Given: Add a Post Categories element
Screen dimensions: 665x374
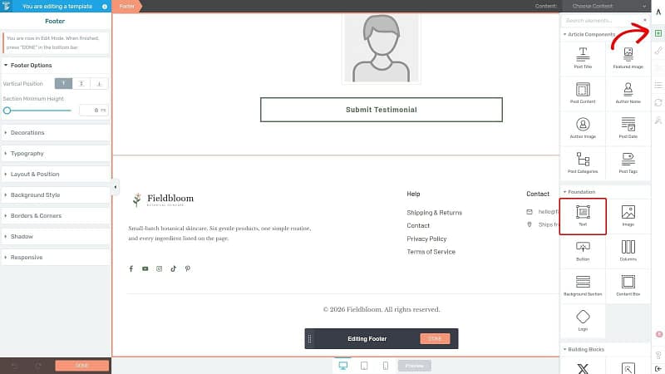Looking at the screenshot, I should 583,163.
